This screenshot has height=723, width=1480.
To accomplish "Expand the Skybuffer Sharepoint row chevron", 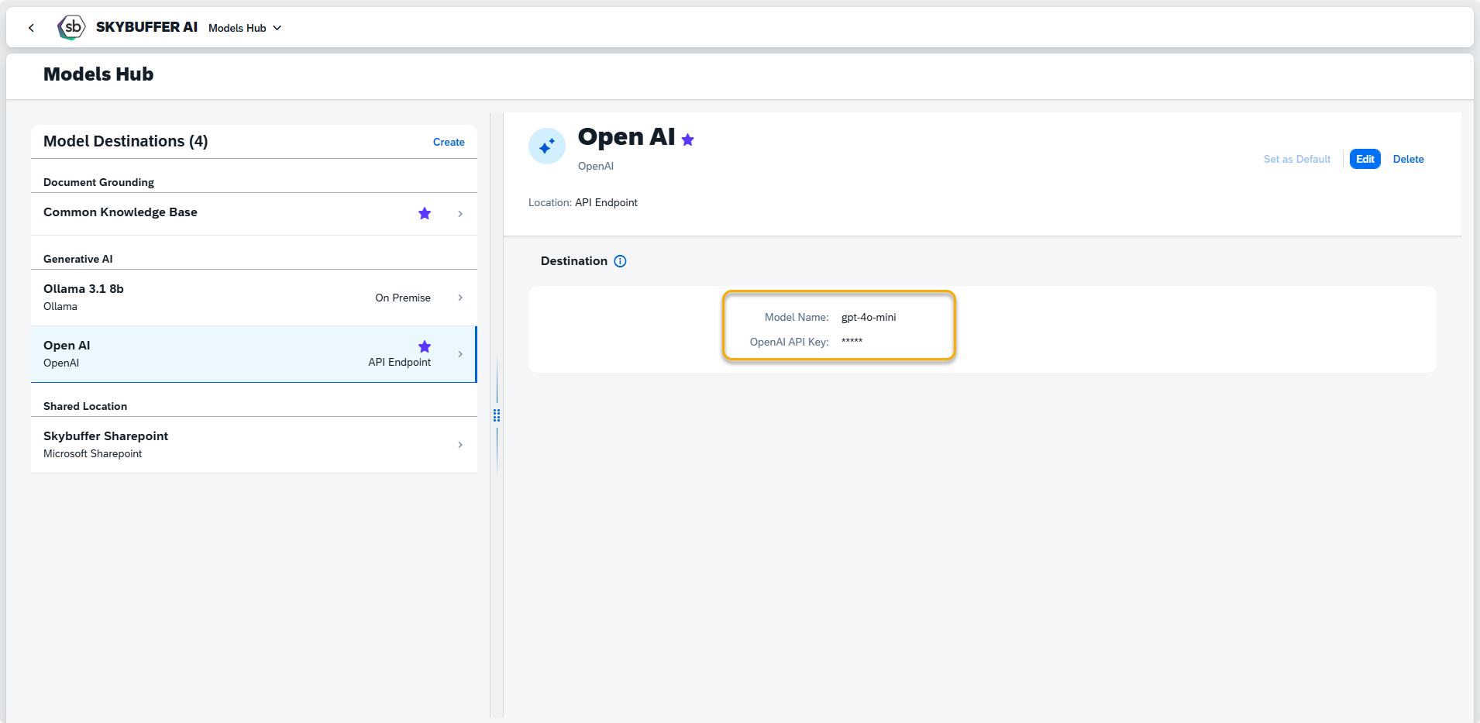I will [x=460, y=445].
